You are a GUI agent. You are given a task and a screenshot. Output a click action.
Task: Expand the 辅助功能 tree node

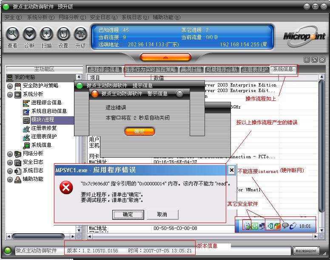point(10,179)
